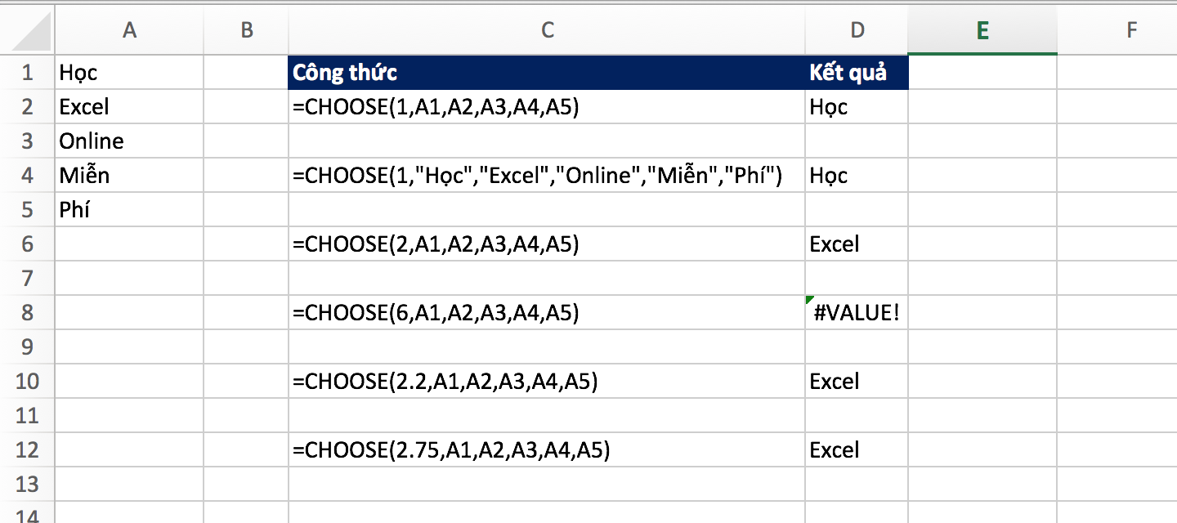Select column F header
Image resolution: width=1177 pixels, height=523 pixels.
coord(1131,31)
